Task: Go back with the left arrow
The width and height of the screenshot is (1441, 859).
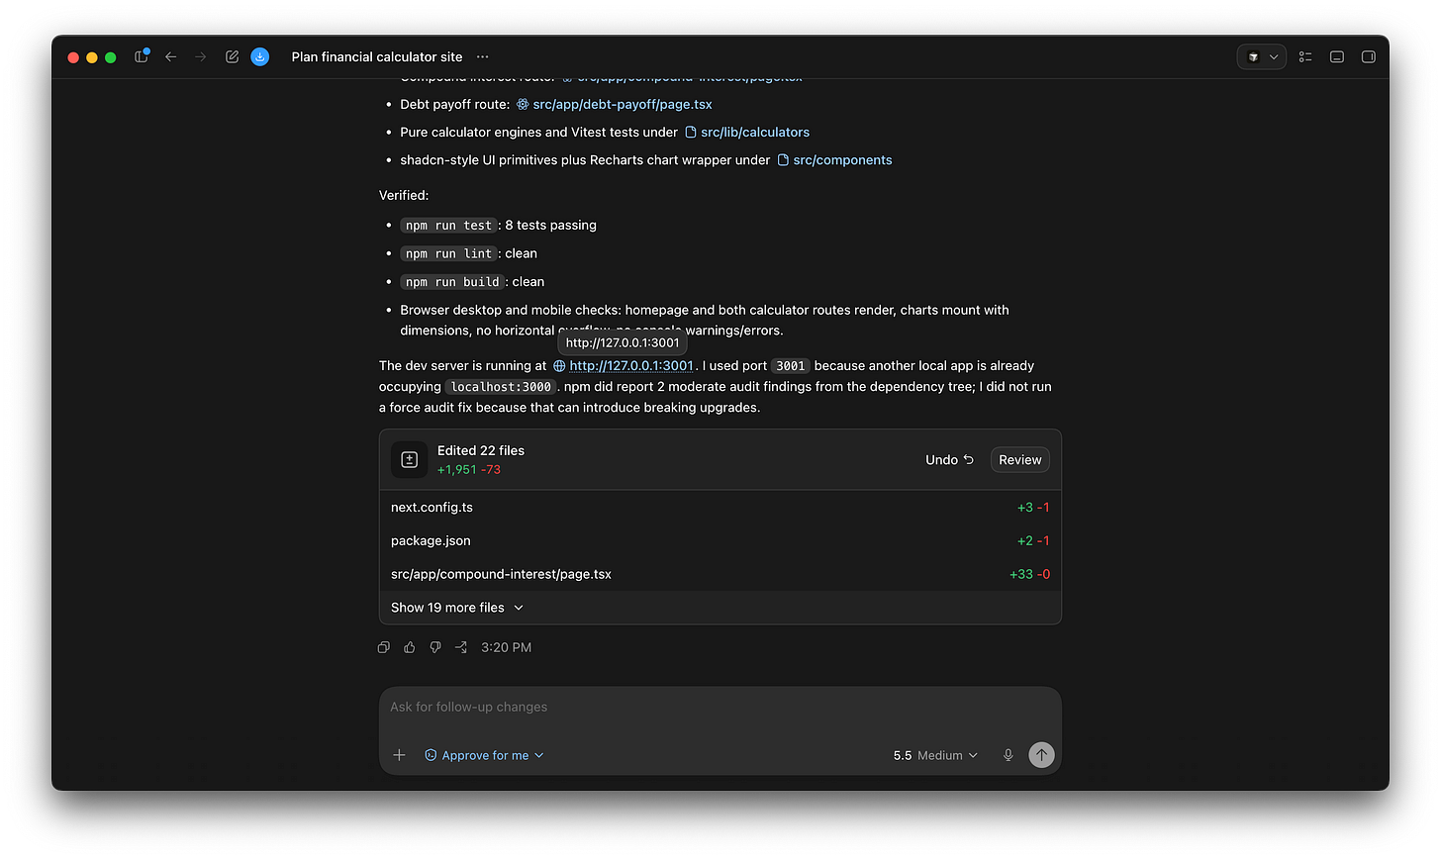Action: tap(171, 56)
